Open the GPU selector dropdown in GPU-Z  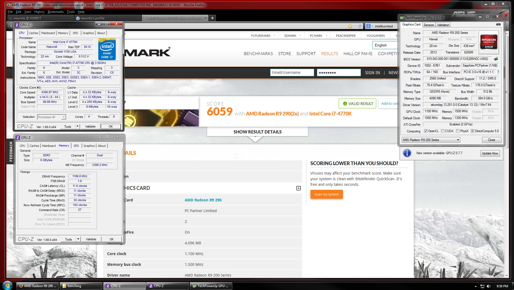[431, 140]
